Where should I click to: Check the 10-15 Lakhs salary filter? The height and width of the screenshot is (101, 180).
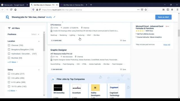click(9, 86)
